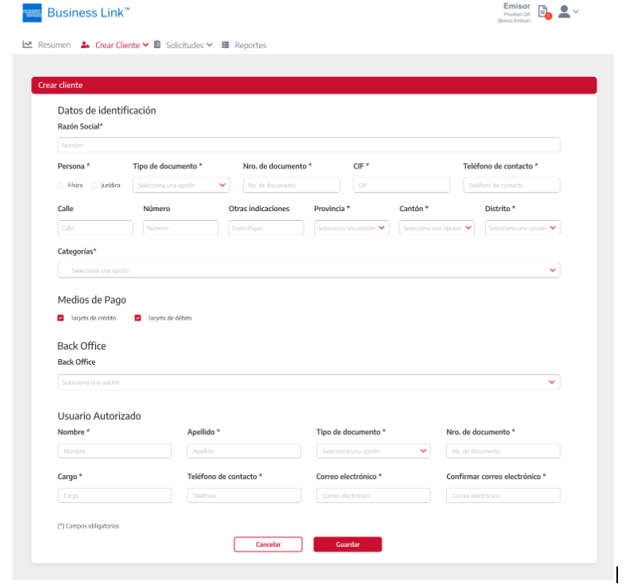
Task: Open the Categorías dropdown list
Action: [309, 270]
